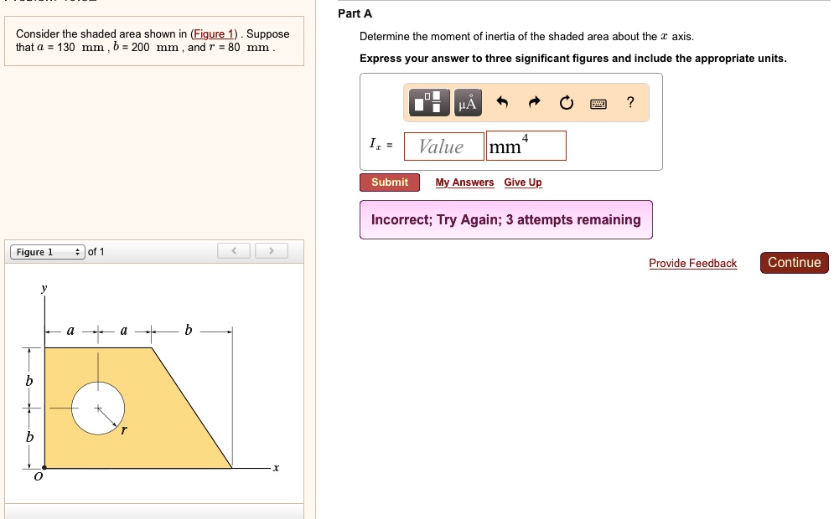Open the on-screen keyboard icon
834x519 pixels.
point(597,102)
